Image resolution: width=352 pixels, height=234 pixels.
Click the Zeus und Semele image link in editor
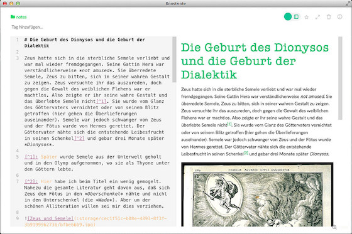[50, 218]
